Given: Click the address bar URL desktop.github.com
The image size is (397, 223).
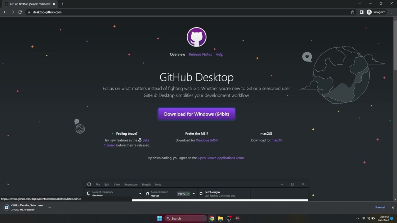Looking at the screenshot, I should pos(47,12).
